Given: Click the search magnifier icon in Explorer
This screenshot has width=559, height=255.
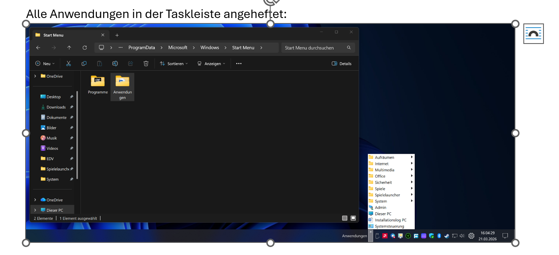Looking at the screenshot, I should coord(349,48).
